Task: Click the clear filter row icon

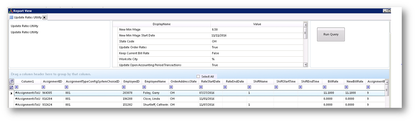Action: pos(11,87)
